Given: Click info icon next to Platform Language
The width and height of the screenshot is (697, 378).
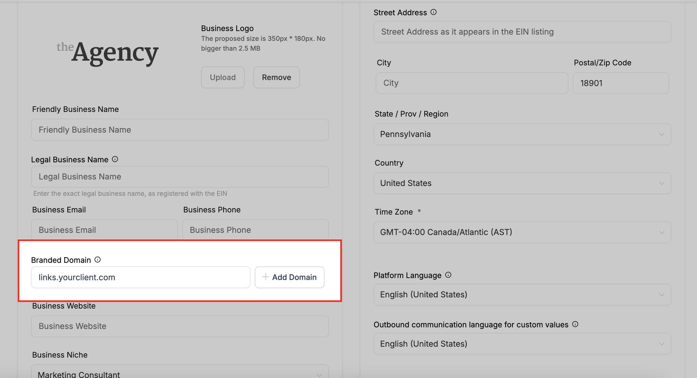Looking at the screenshot, I should click(x=448, y=275).
